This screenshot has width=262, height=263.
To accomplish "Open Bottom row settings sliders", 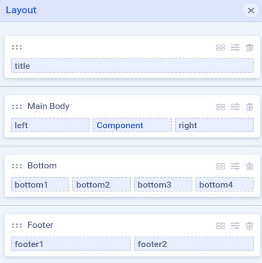I will pyautogui.click(x=235, y=166).
